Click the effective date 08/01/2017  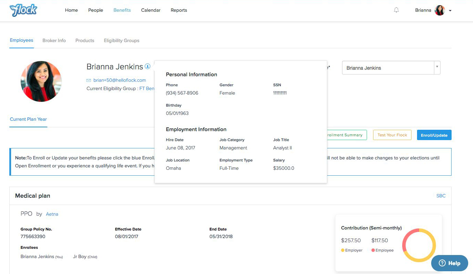(x=127, y=237)
